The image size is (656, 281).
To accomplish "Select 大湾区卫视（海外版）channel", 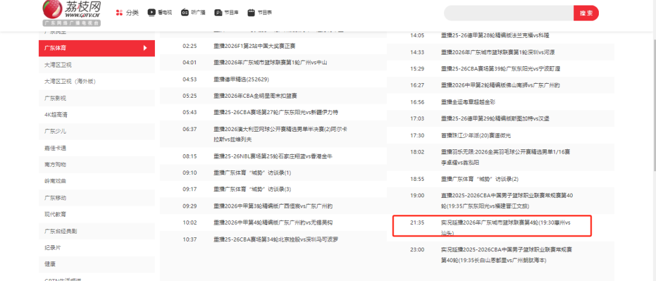I will (97, 81).
